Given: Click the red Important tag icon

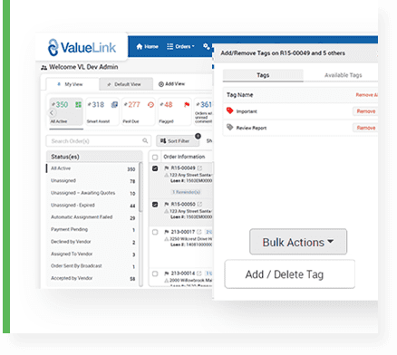Looking at the screenshot, I should pos(229,110).
